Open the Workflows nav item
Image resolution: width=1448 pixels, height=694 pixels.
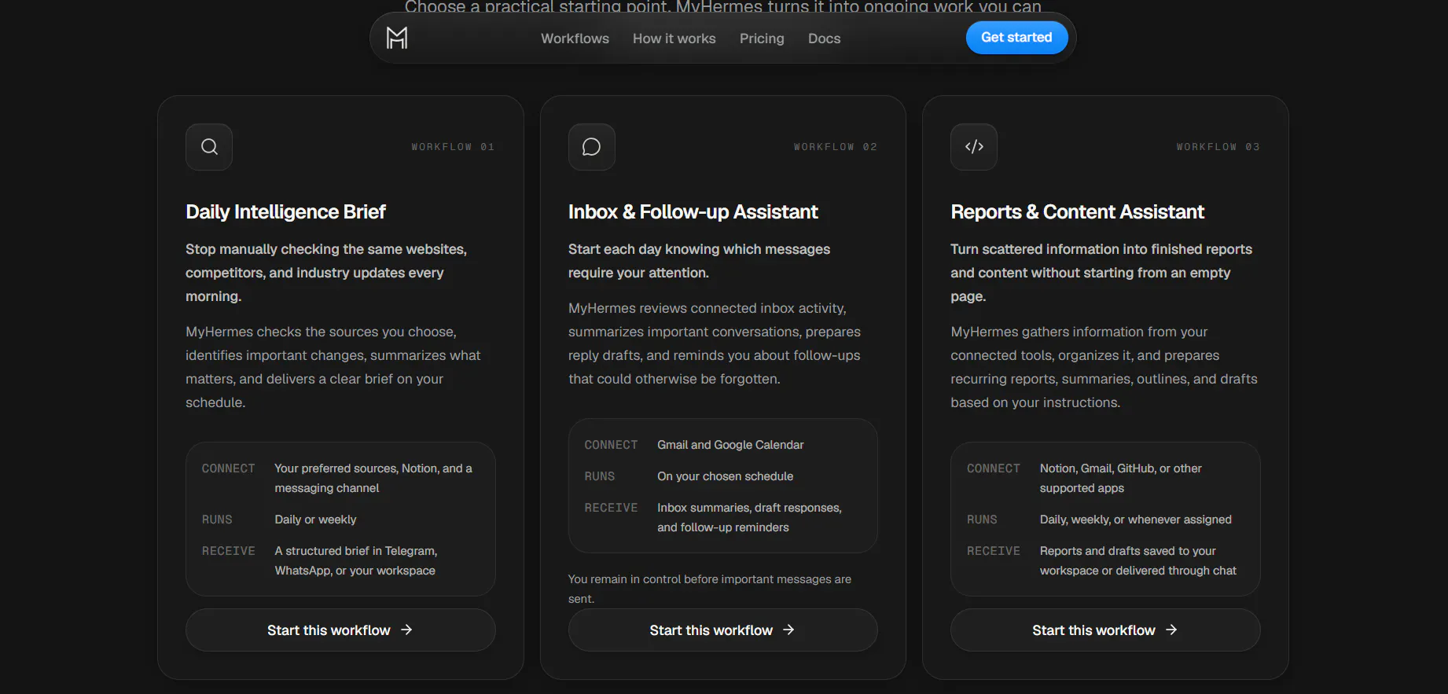[575, 39]
